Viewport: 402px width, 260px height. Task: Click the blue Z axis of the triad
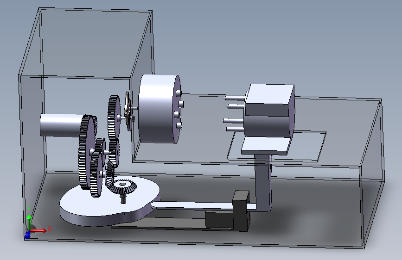point(27,235)
